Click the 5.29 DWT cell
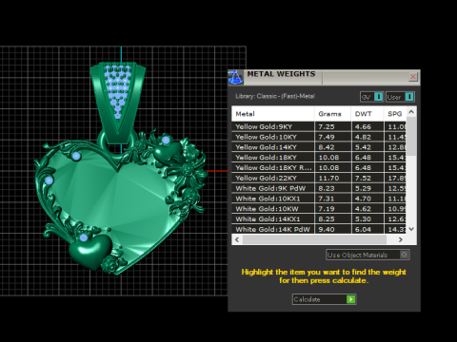The image size is (457, 342). click(368, 188)
